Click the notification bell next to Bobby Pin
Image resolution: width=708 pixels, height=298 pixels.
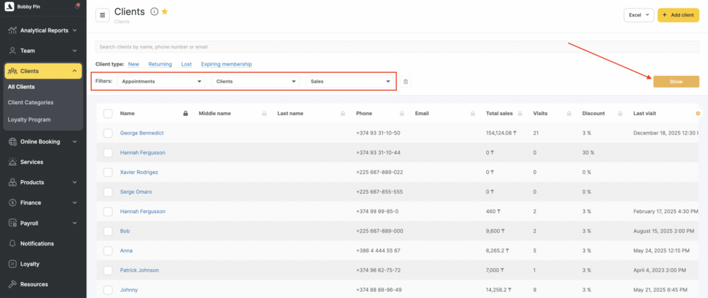pyautogui.click(x=76, y=6)
